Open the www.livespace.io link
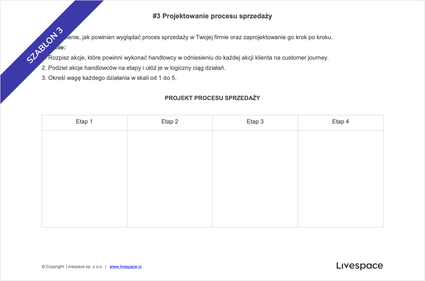The image size is (425, 281). tap(125, 267)
